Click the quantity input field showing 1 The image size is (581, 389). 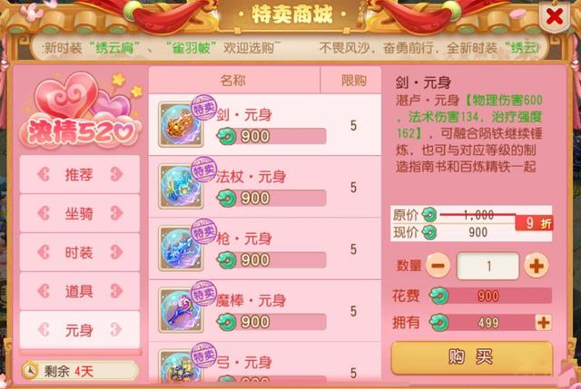point(488,266)
